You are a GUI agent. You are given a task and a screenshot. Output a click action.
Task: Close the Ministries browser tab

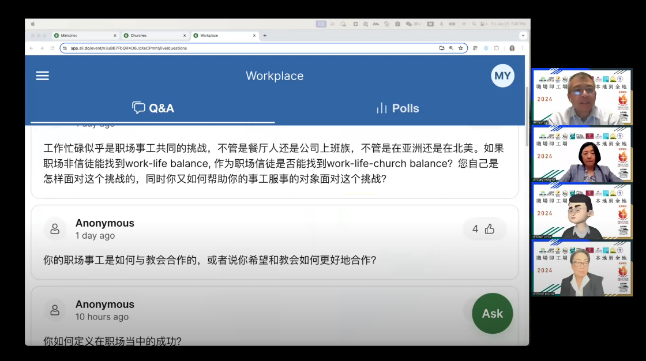(115, 35)
